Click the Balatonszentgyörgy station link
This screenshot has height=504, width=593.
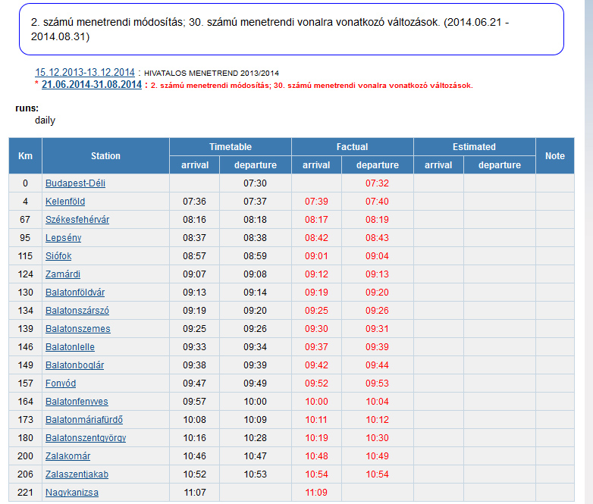coord(86,438)
